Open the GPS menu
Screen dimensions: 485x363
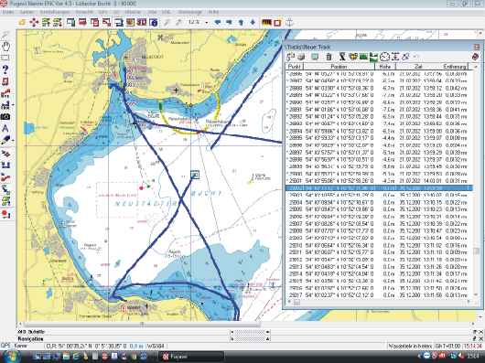click(x=102, y=12)
